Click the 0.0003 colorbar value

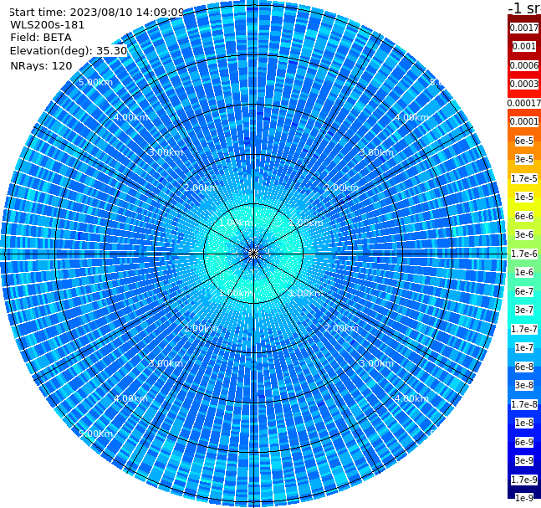[524, 84]
